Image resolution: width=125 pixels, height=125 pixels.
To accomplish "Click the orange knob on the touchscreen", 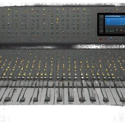I will (121, 30).
